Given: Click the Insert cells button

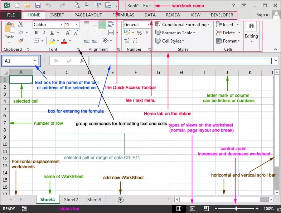Looking at the screenshot, I should click(x=228, y=25).
